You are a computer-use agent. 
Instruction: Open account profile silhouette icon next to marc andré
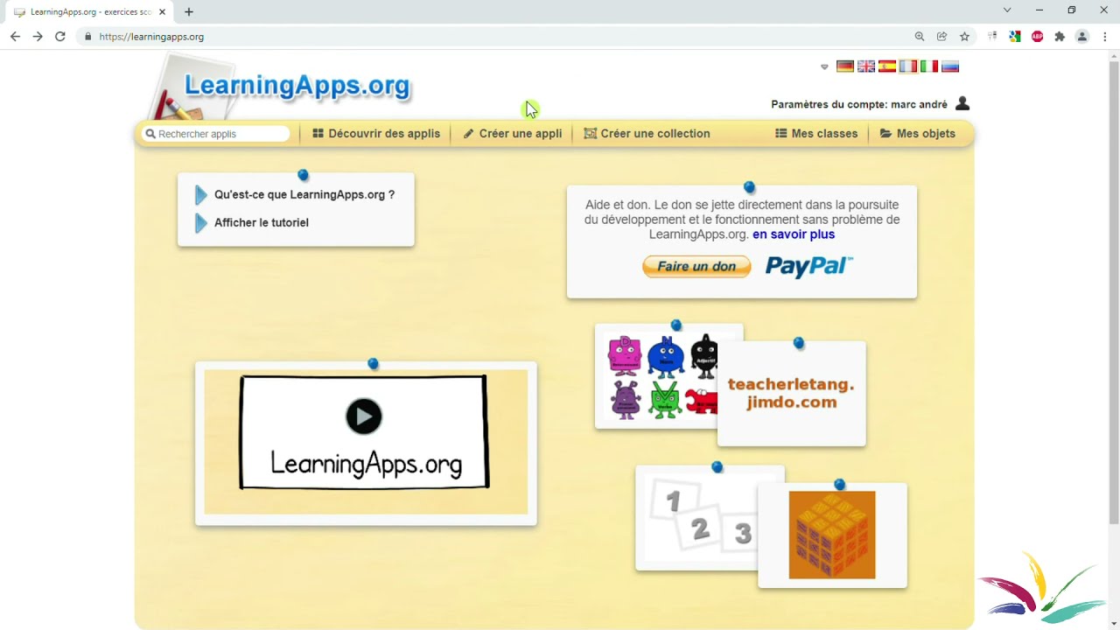click(x=962, y=103)
